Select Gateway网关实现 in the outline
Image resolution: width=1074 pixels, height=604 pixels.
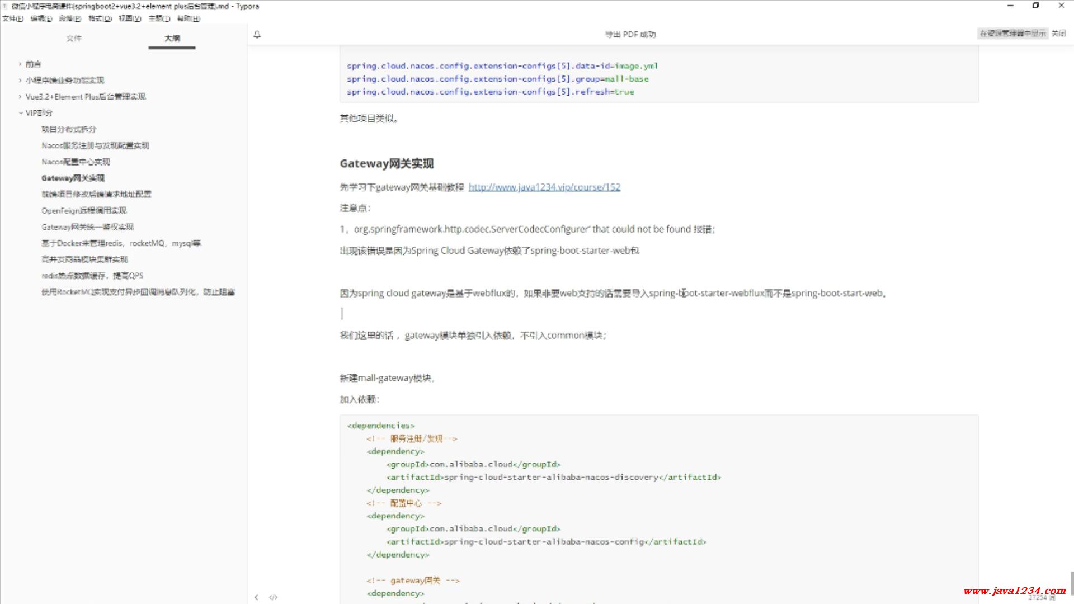click(x=73, y=178)
